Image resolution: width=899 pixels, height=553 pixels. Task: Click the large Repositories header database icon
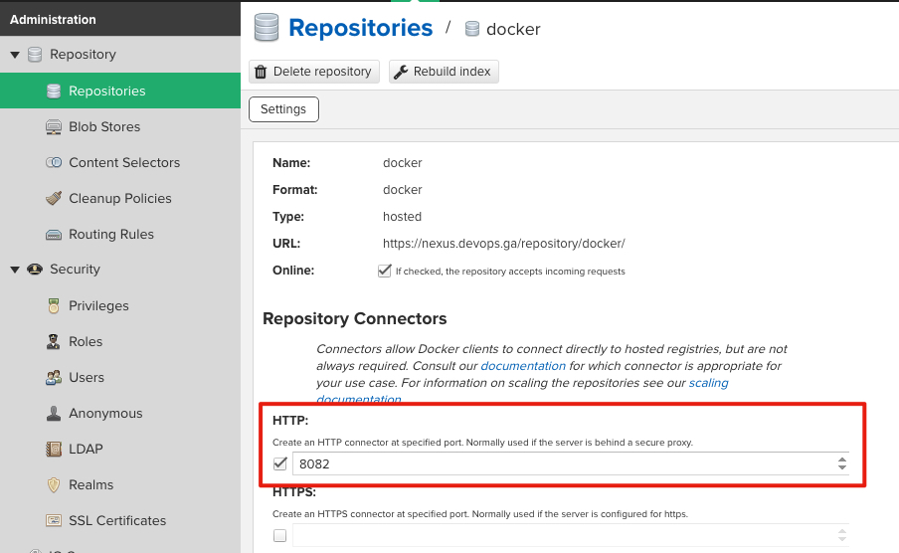tap(267, 28)
